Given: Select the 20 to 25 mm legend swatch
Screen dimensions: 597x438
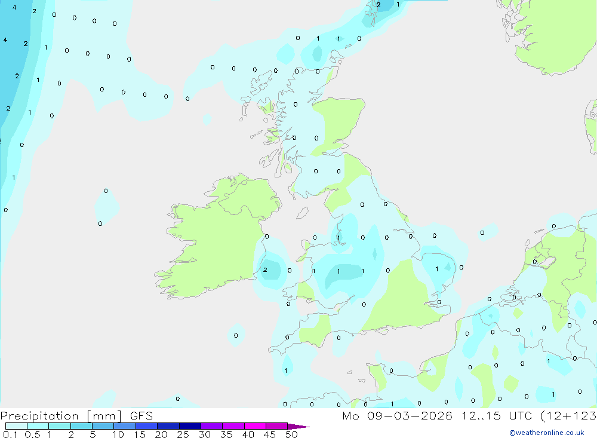Looking at the screenshot, I should coord(168,426).
